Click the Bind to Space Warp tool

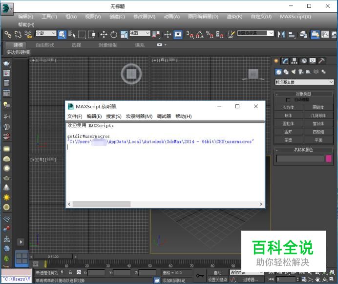(28, 34)
